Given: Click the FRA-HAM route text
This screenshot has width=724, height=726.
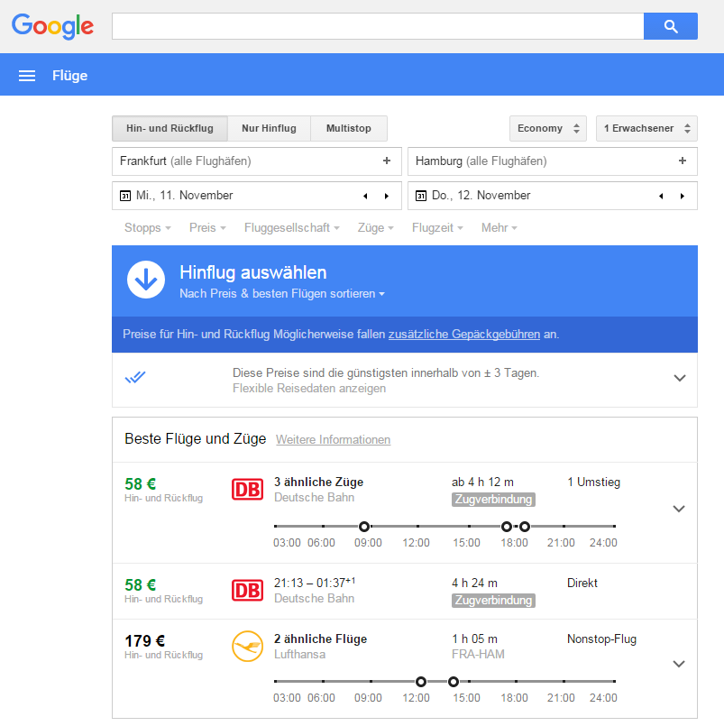Looking at the screenshot, I should (478, 654).
